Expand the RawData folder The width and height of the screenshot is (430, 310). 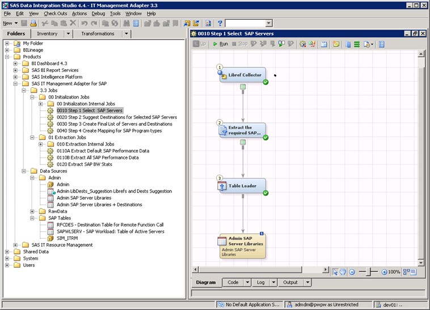32,211
